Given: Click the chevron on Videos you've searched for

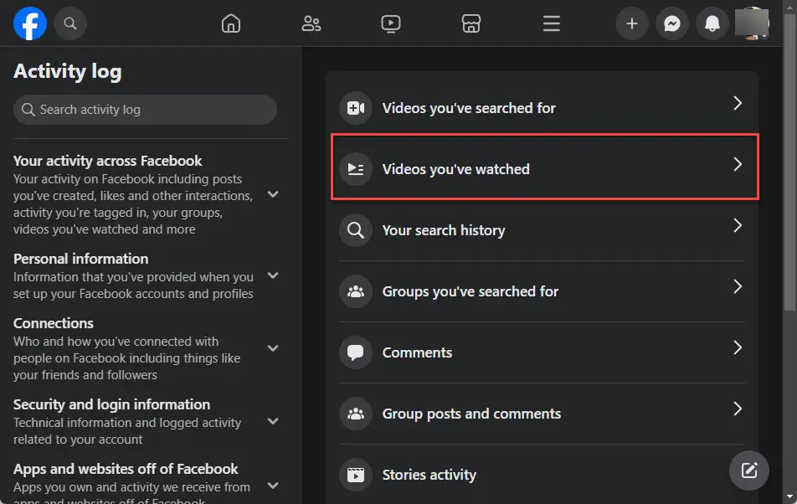Looking at the screenshot, I should pyautogui.click(x=738, y=103).
